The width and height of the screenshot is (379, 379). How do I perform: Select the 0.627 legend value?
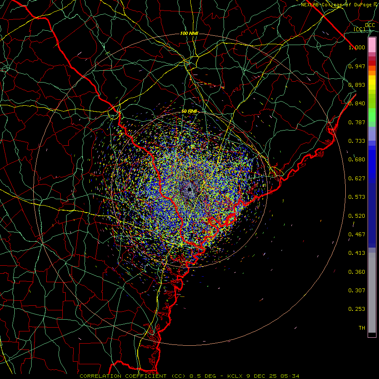357,179
